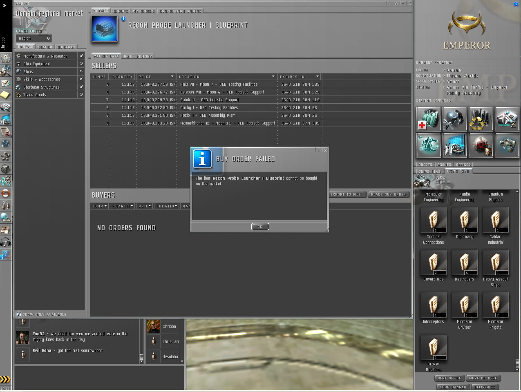Click the Corp Hangar button
The image size is (521, 392).
tap(452, 387)
